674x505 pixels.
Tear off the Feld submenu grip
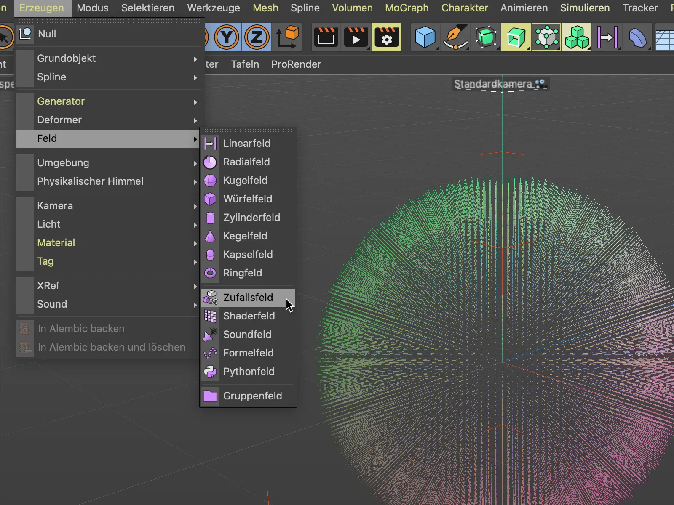pos(248,130)
